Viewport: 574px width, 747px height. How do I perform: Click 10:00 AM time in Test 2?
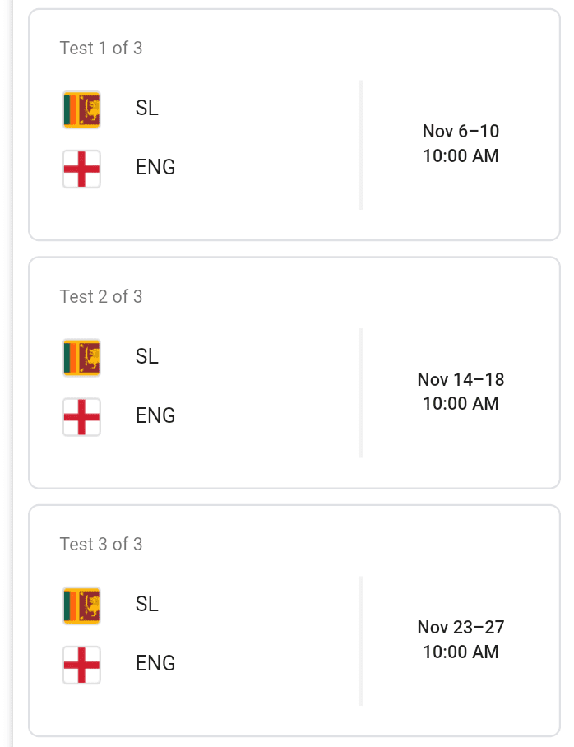click(x=461, y=404)
